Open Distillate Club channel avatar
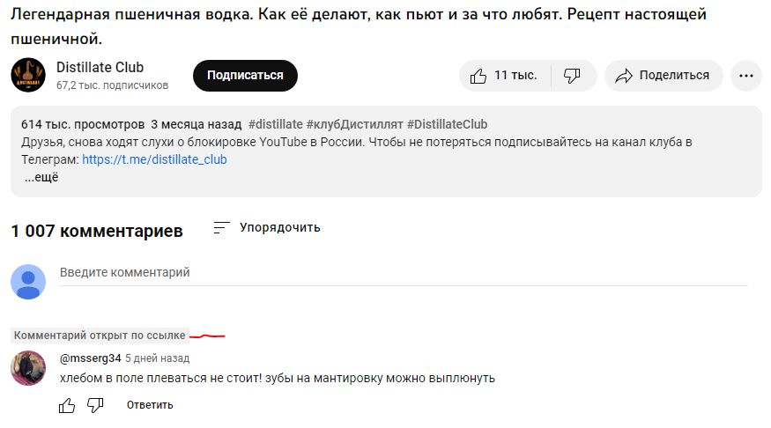 click(28, 76)
